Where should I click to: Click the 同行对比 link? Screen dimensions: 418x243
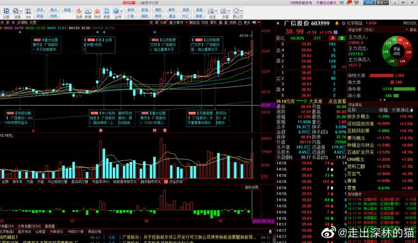coord(410,23)
